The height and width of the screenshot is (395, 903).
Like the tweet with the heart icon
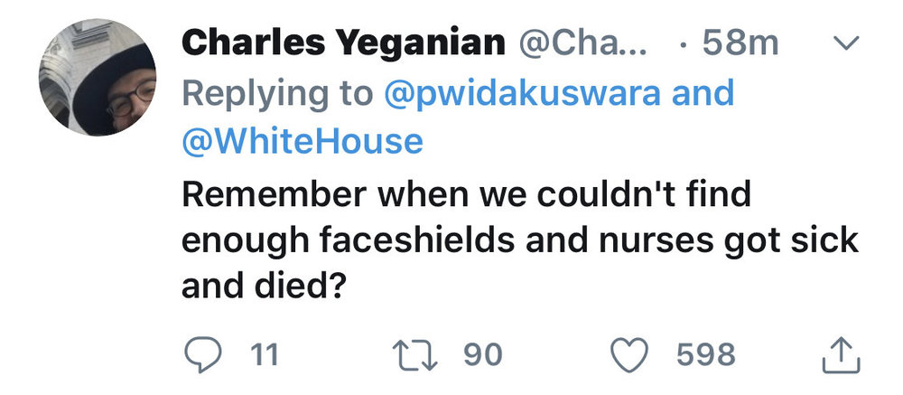[x=629, y=354]
